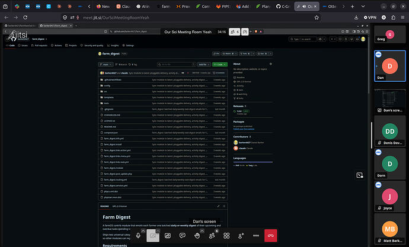The image size is (409, 247).
Task: Invite people with the add-person icon
Action: tap(241, 236)
